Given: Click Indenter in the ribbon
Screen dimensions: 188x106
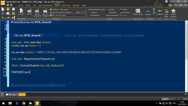Looking at the screenshot, I should pyautogui.click(x=93, y=12).
